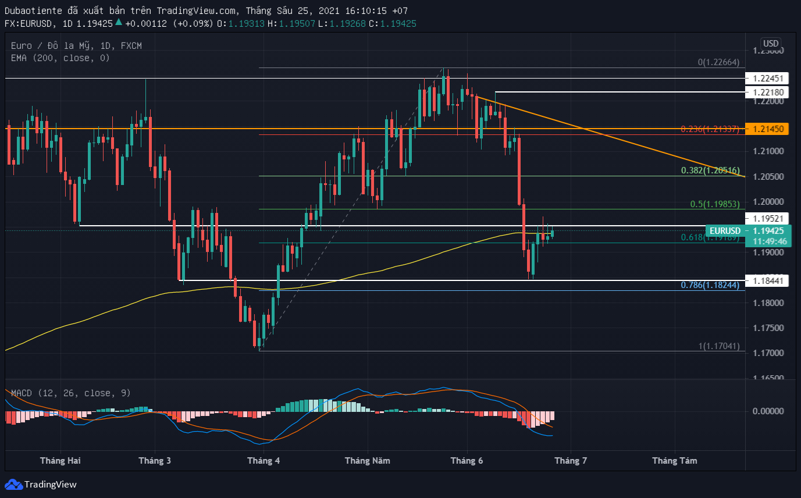801x498 pixels.
Task: Click the +0.00112 (+0.09%) change value
Action: (170, 23)
